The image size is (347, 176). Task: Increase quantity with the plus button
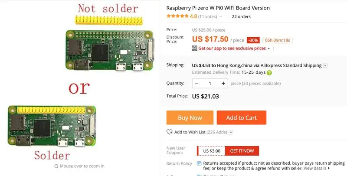point(223,83)
